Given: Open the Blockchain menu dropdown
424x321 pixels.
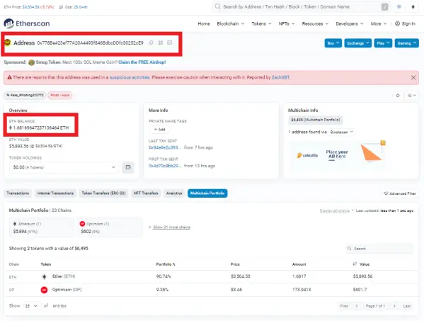Looking at the screenshot, I should (x=230, y=24).
